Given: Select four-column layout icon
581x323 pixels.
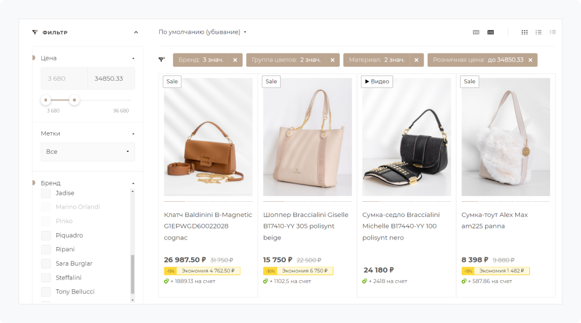Looking at the screenshot, I should 490,32.
